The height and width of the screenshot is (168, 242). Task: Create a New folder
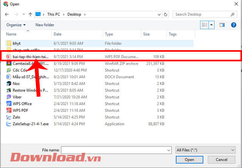point(45,25)
